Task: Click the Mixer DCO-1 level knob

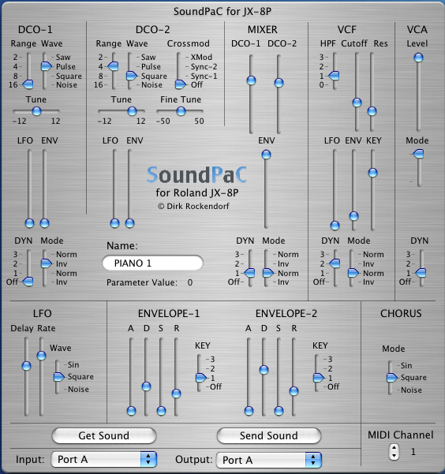Action: pyautogui.click(x=251, y=80)
